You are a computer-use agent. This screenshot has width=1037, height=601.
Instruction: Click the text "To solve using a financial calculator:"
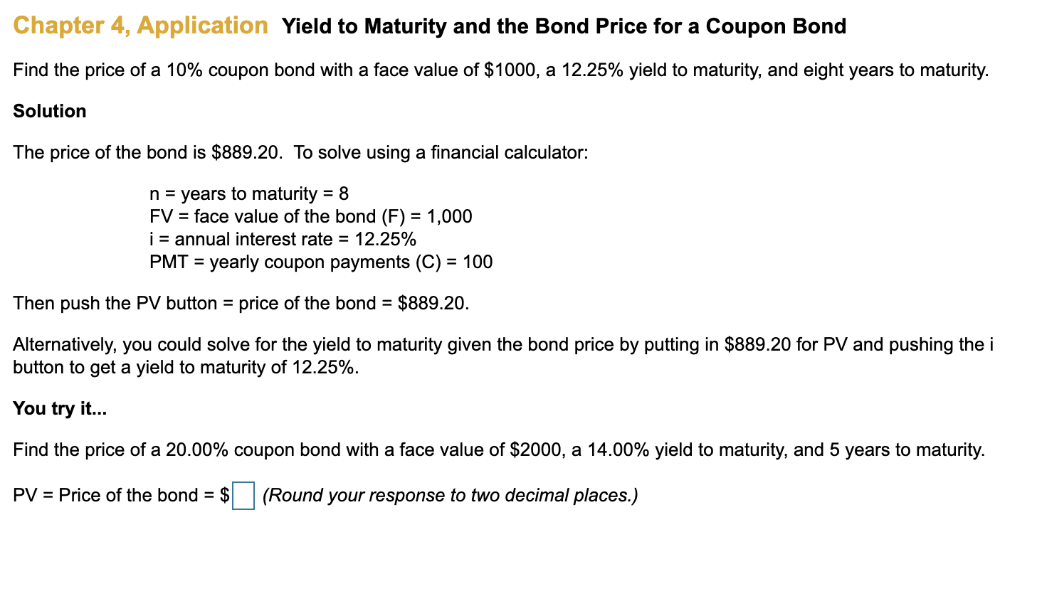[x=441, y=152]
